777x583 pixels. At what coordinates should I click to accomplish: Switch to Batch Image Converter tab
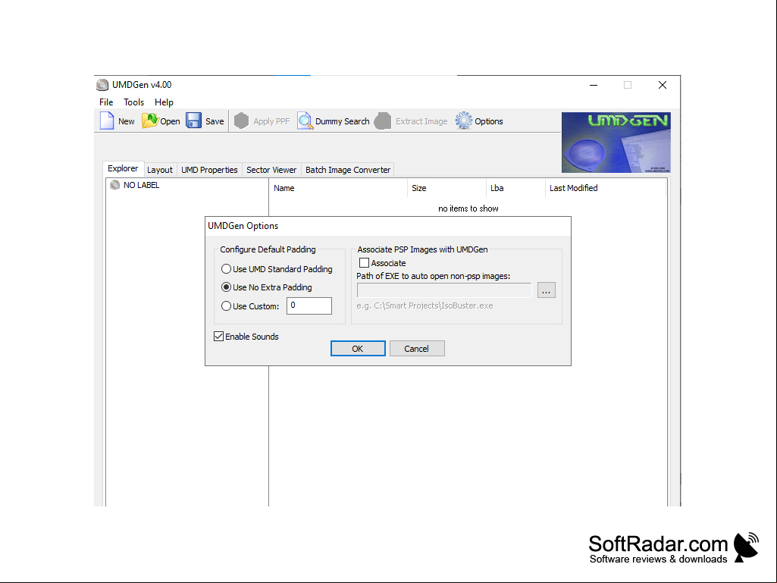[x=348, y=170]
